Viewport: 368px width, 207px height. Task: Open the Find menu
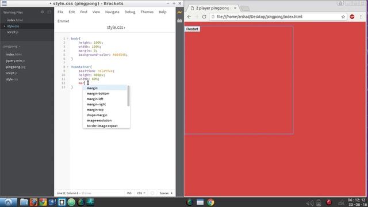(83, 12)
